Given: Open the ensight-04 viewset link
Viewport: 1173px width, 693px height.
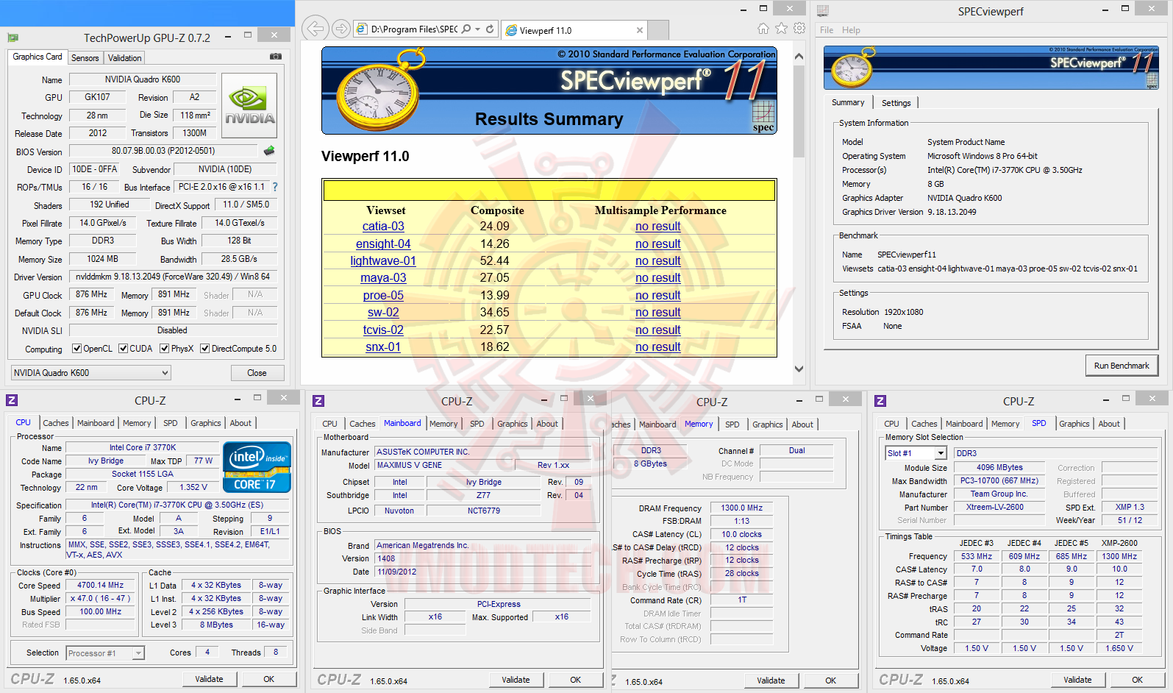Looking at the screenshot, I should point(383,244).
